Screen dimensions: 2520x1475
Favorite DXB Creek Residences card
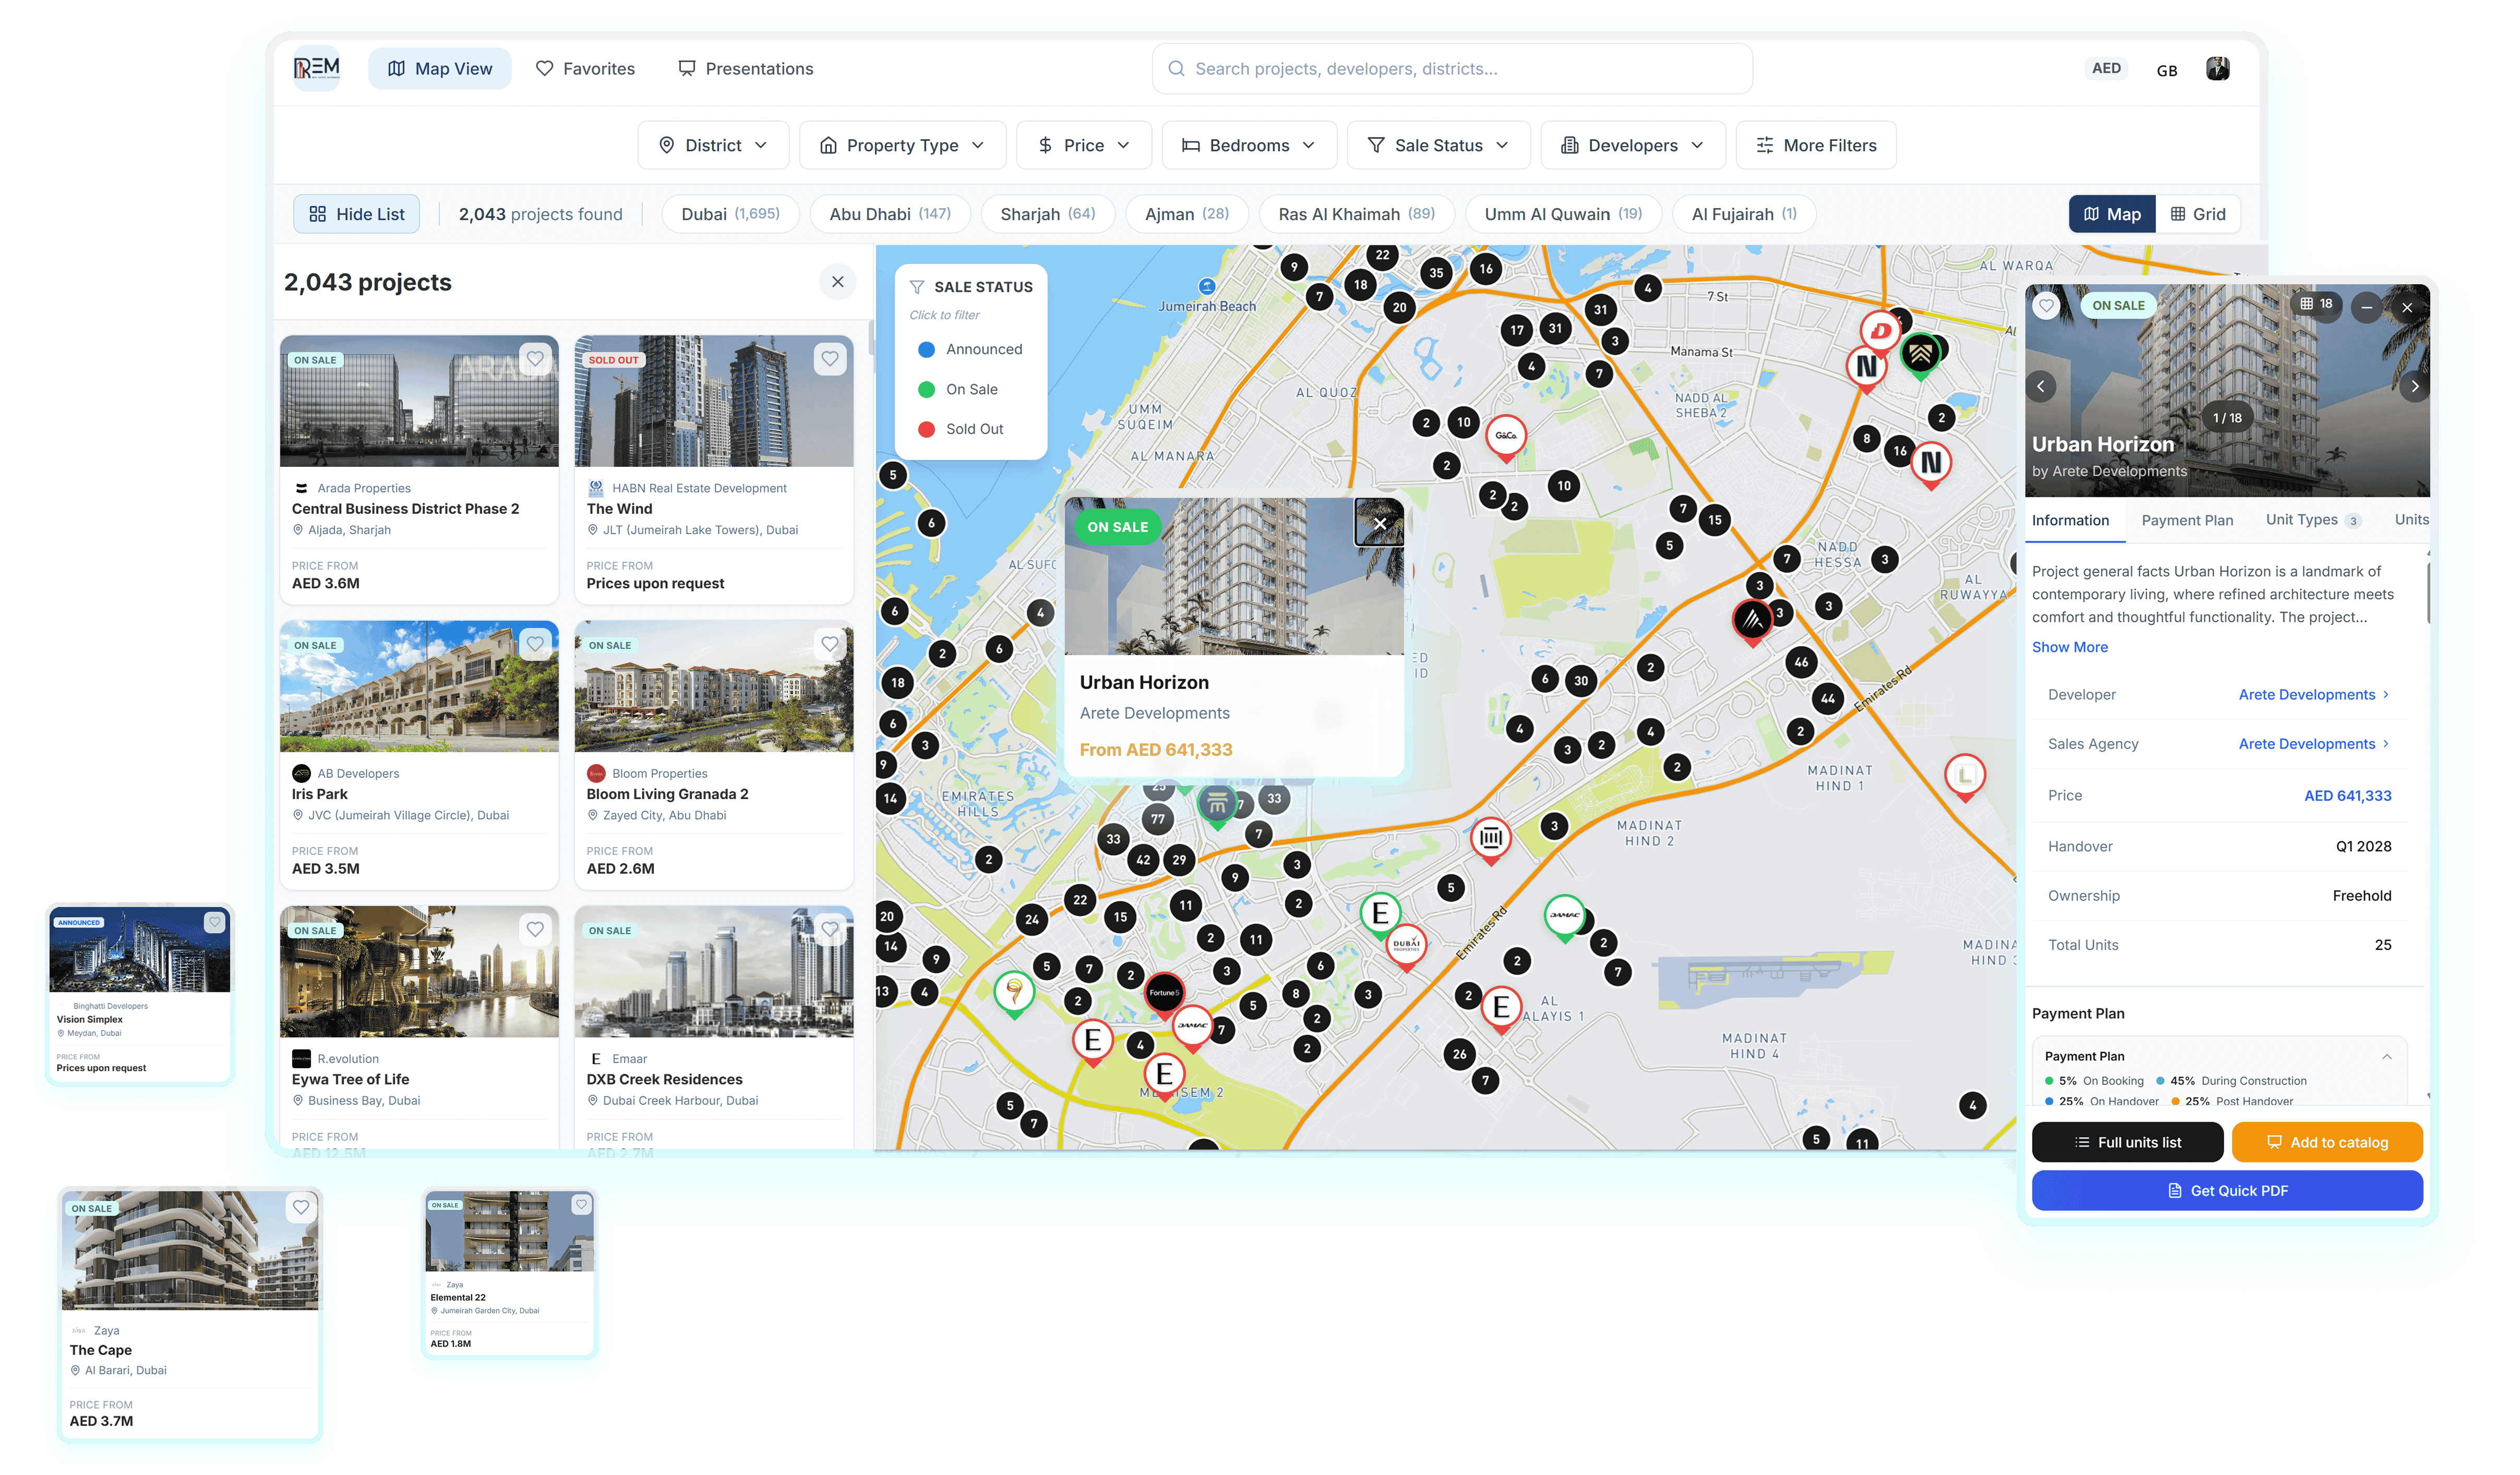coord(830,929)
